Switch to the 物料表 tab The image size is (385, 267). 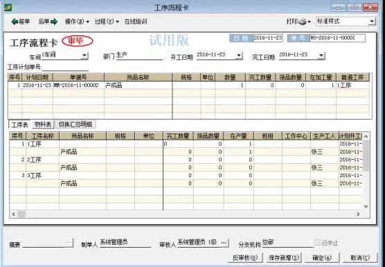(43, 125)
